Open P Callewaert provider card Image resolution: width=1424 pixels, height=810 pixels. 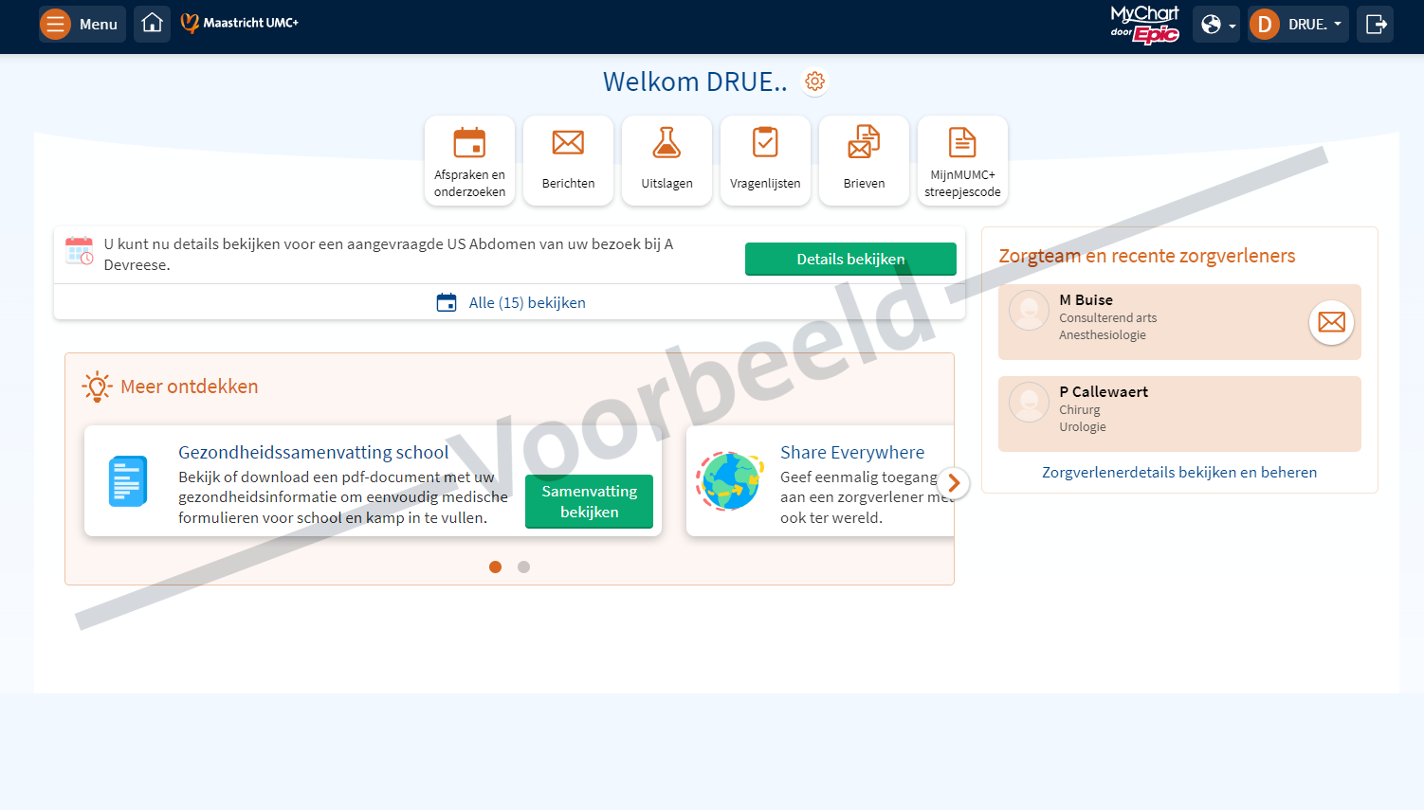[x=1179, y=414]
